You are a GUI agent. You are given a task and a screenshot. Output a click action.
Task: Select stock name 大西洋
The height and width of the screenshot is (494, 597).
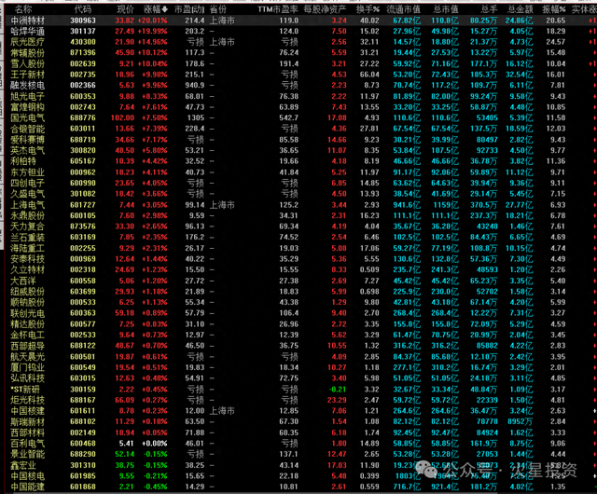pyautogui.click(x=23, y=281)
